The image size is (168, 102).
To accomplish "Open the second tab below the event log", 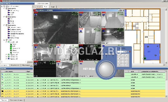I will point(16,100).
